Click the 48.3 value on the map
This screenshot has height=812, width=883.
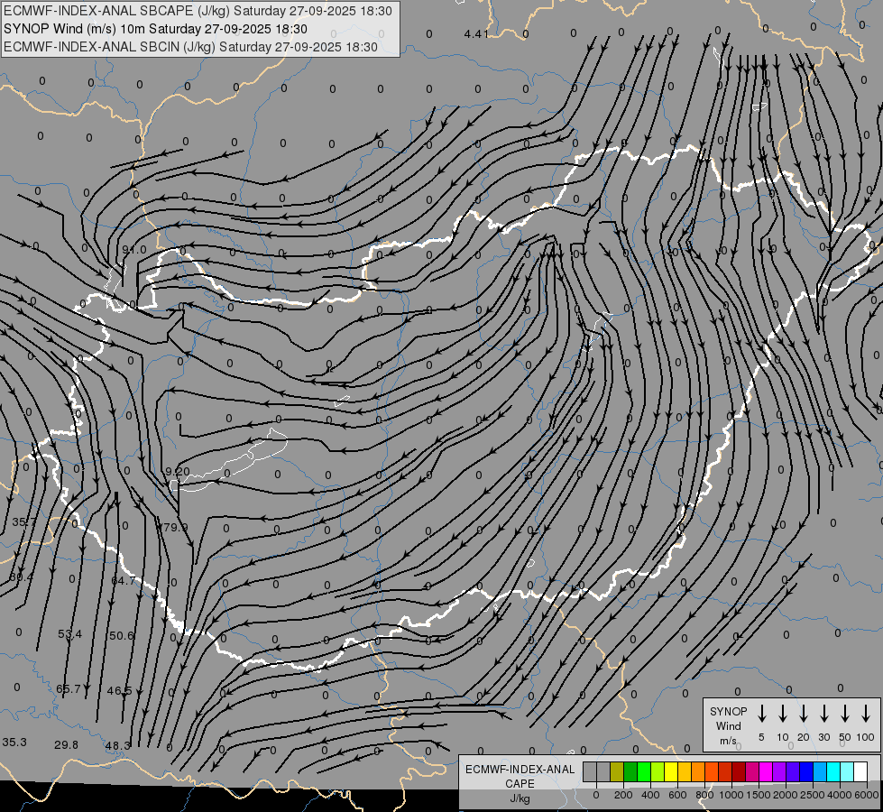[x=117, y=745]
